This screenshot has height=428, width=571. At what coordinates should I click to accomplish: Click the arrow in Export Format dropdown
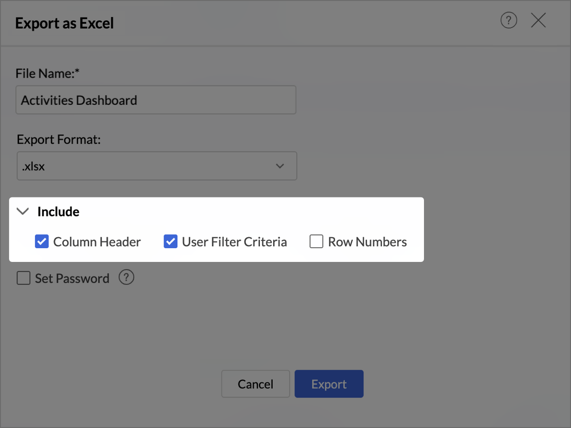[x=280, y=166]
